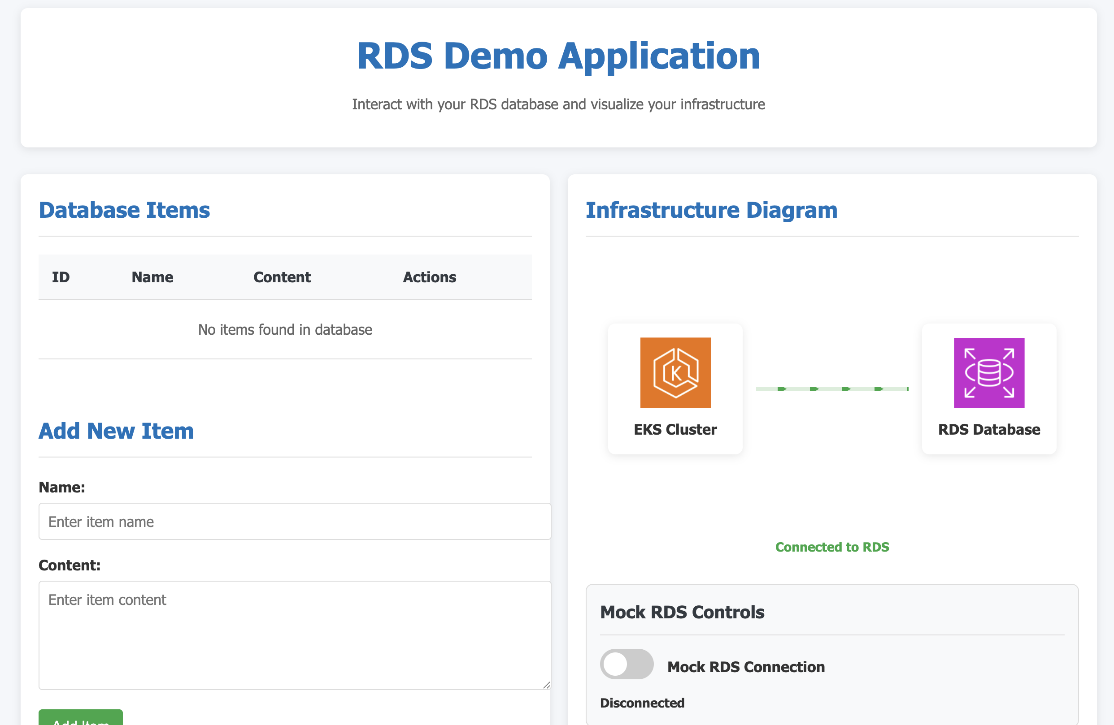
Task: Click the RDS Demo Application title
Action: point(558,56)
